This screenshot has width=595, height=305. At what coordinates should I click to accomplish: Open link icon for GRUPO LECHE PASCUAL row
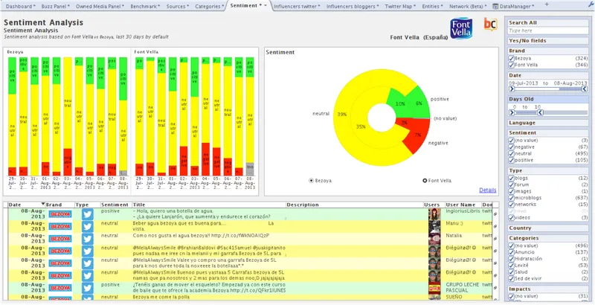(x=495, y=288)
